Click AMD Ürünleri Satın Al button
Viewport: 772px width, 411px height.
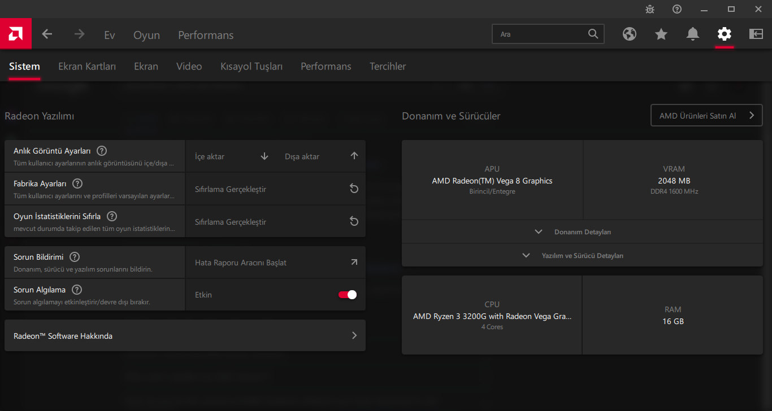click(x=706, y=116)
